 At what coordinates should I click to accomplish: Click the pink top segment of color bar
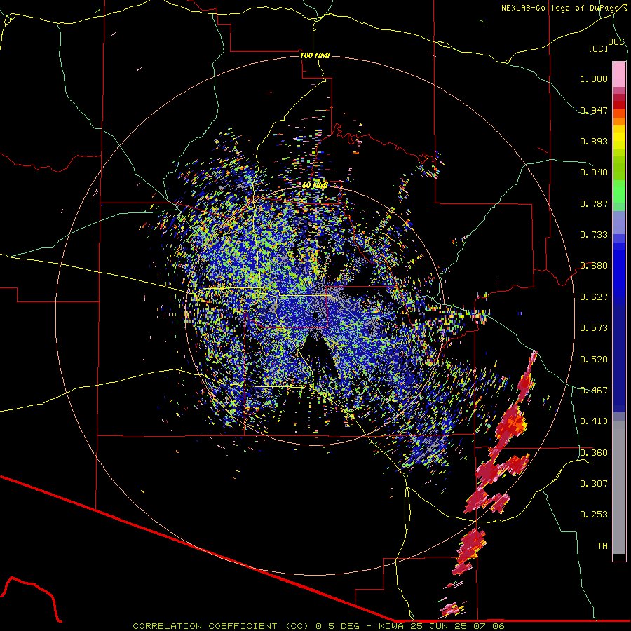point(619,75)
